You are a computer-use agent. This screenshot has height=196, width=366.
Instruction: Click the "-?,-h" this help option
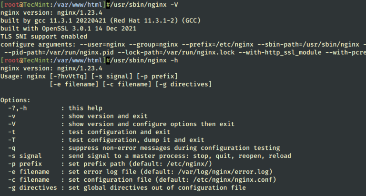pos(18,108)
